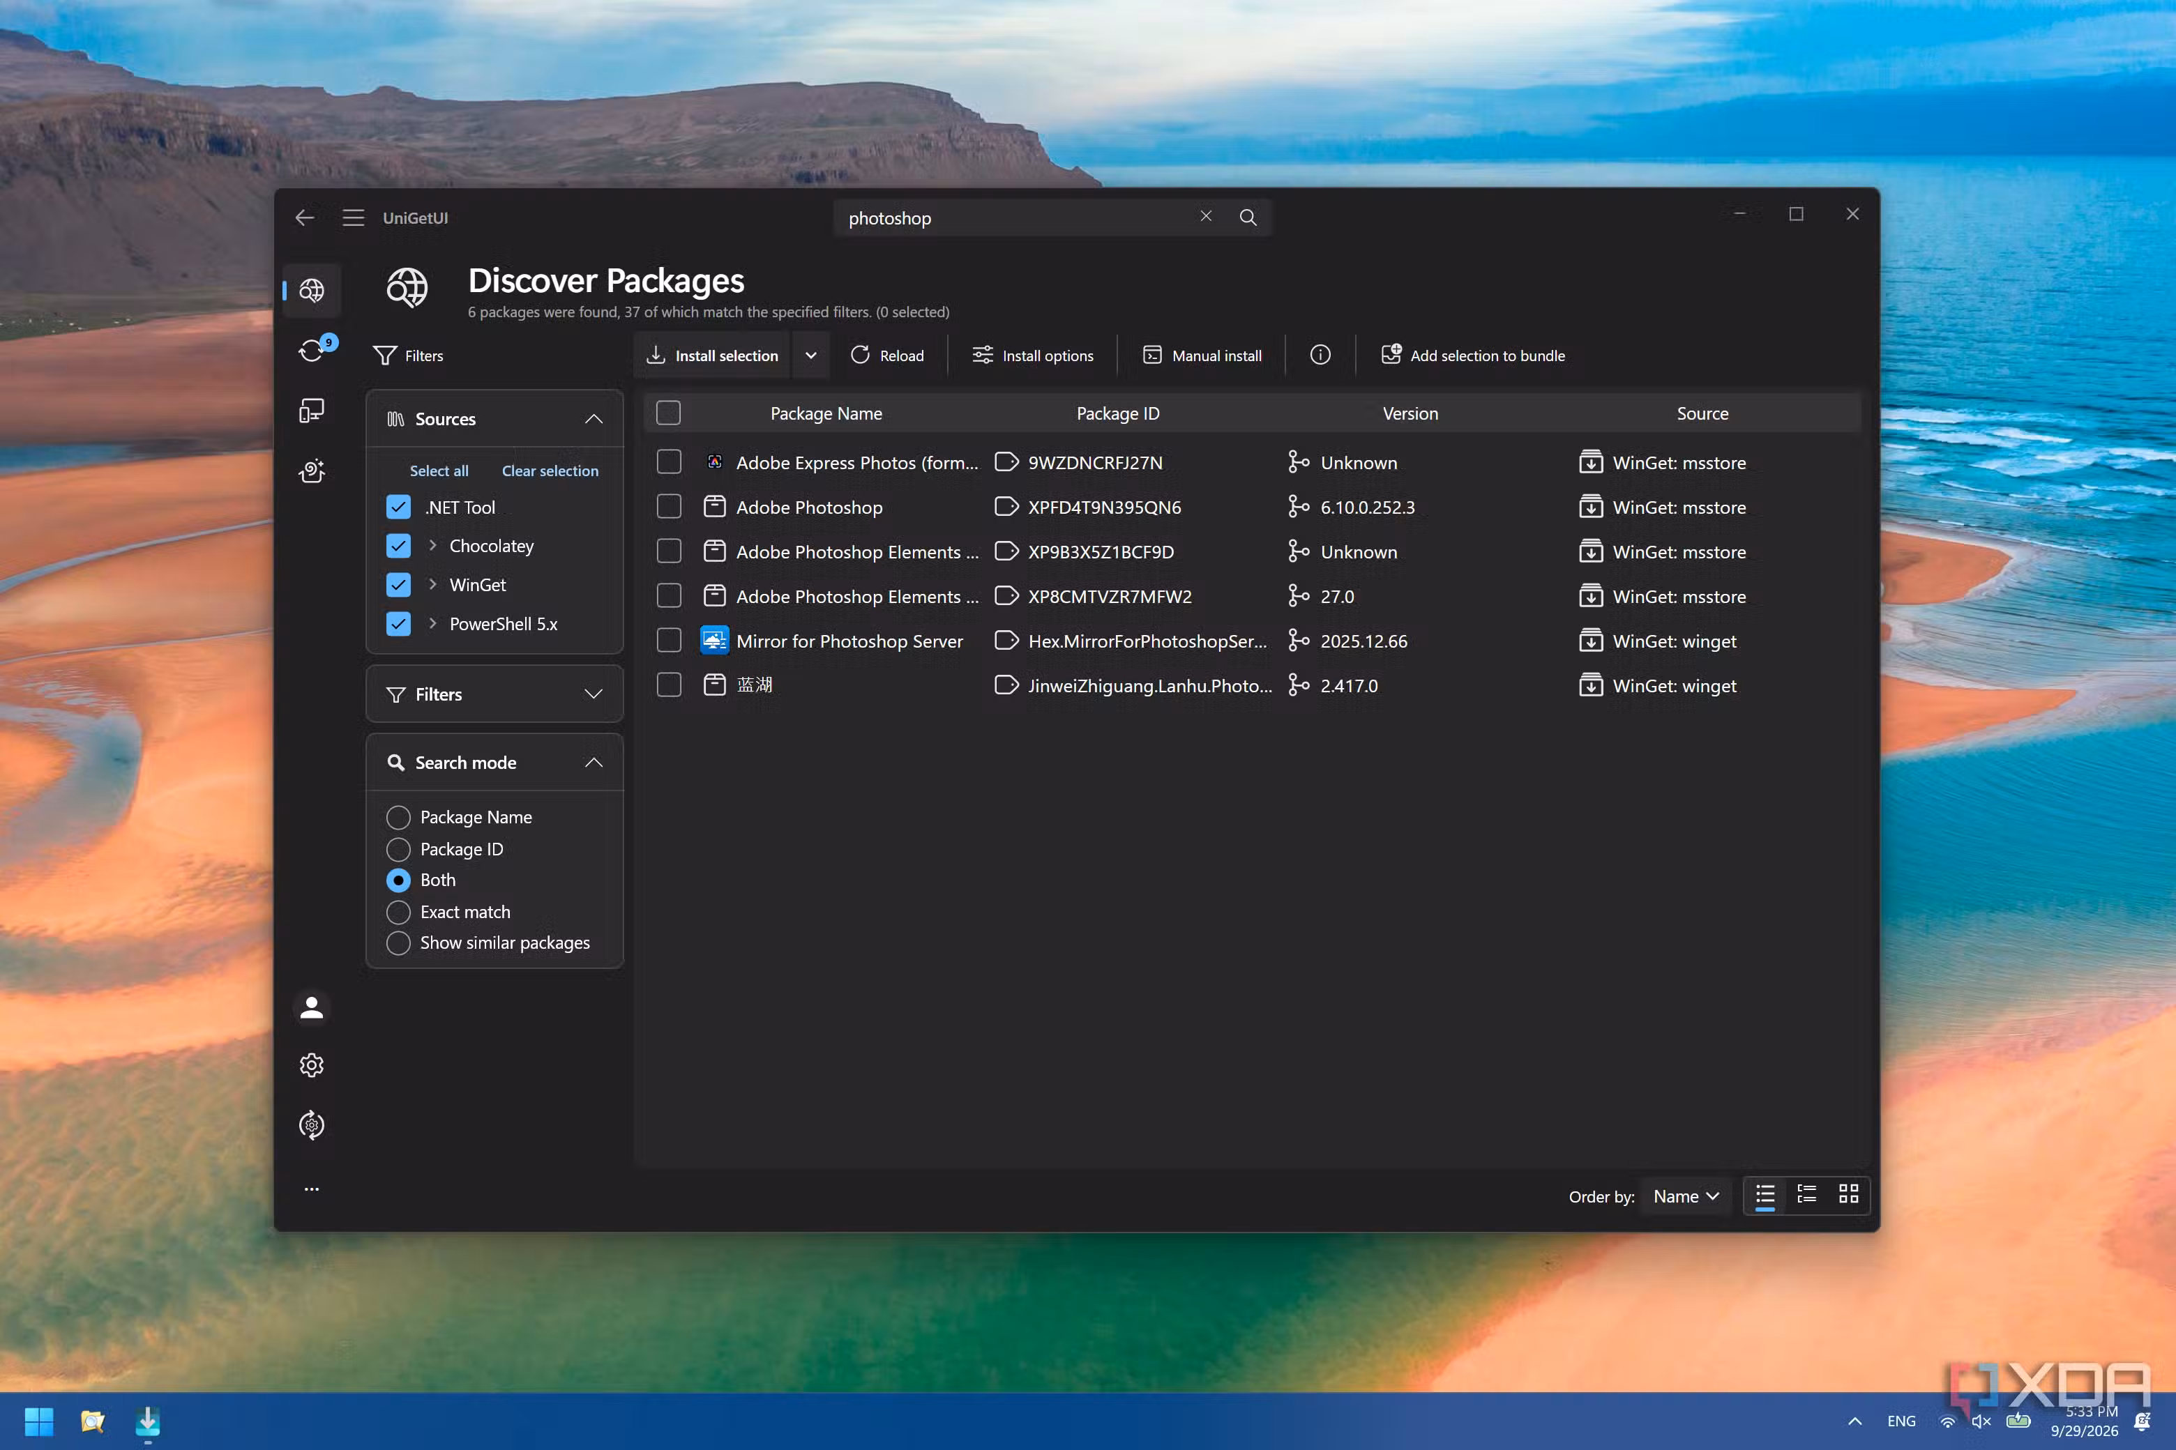Toggle the hamburger navigation menu
This screenshot has width=2176, height=1450.
coord(354,217)
